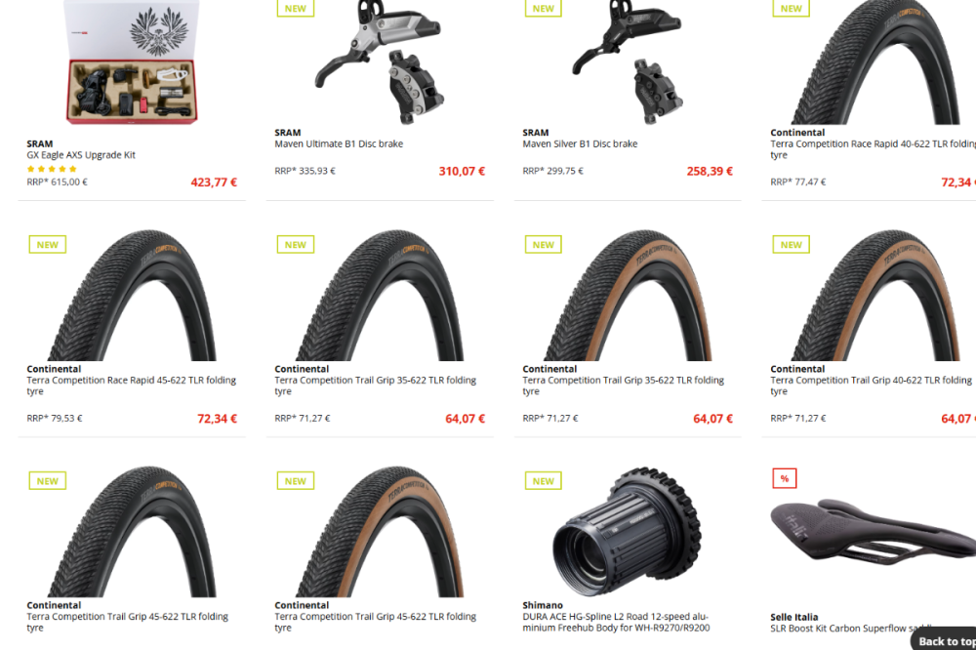Open SRAM GX Eagle AXS Upgrade Kit image
The height and width of the screenshot is (650, 976).
(x=132, y=62)
